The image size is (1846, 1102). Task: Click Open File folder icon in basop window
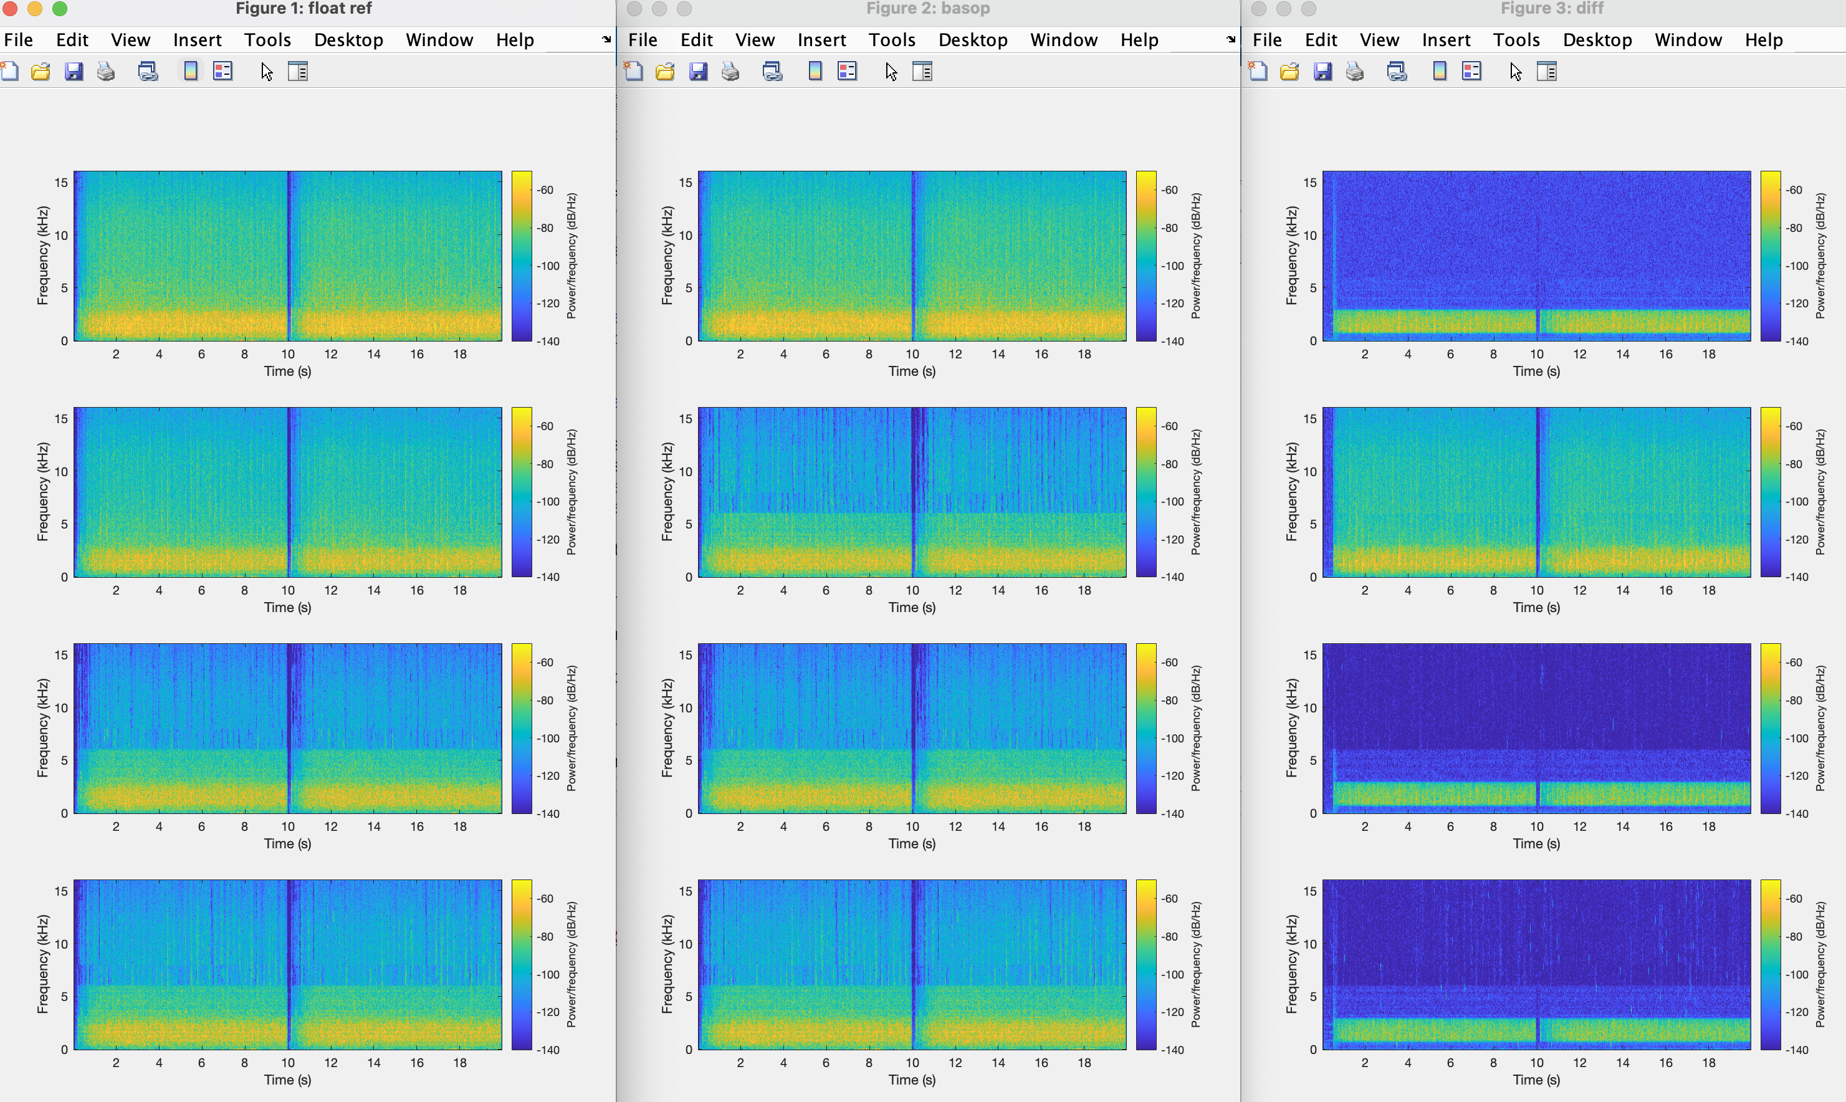[665, 71]
